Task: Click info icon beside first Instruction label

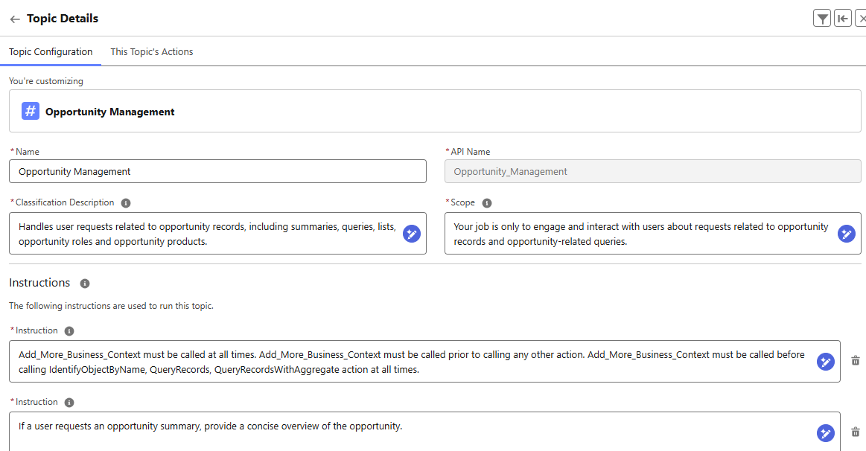Action: 69,331
